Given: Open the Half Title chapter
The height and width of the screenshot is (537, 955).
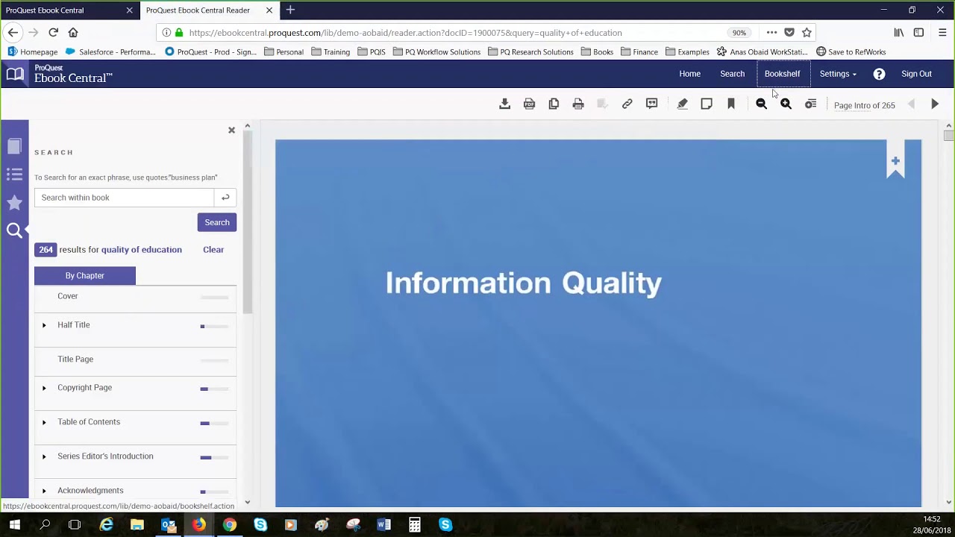Looking at the screenshot, I should [x=74, y=325].
